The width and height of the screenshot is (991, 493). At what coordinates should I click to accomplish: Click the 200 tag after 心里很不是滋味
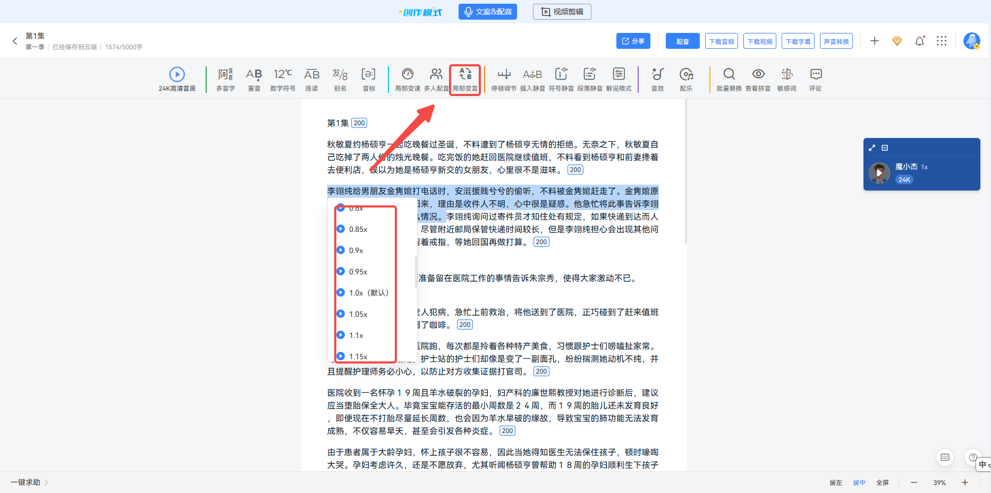575,170
